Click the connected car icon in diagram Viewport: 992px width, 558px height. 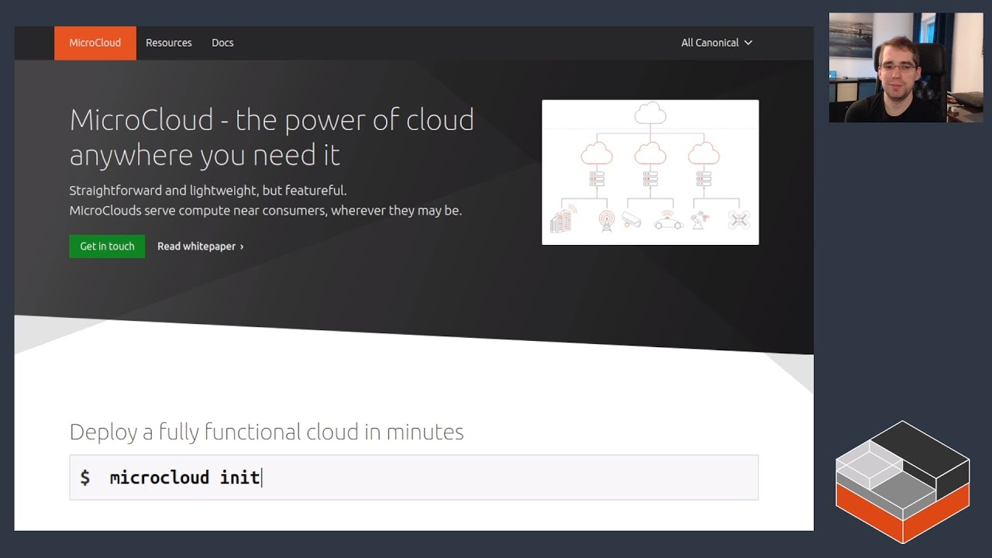point(668,222)
